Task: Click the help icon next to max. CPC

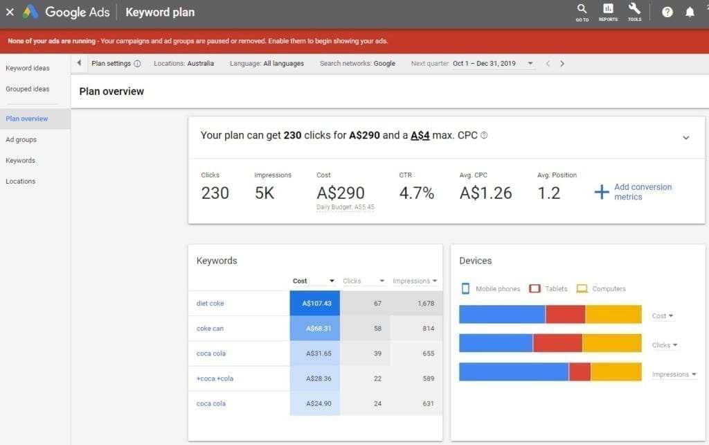Action: coord(484,135)
